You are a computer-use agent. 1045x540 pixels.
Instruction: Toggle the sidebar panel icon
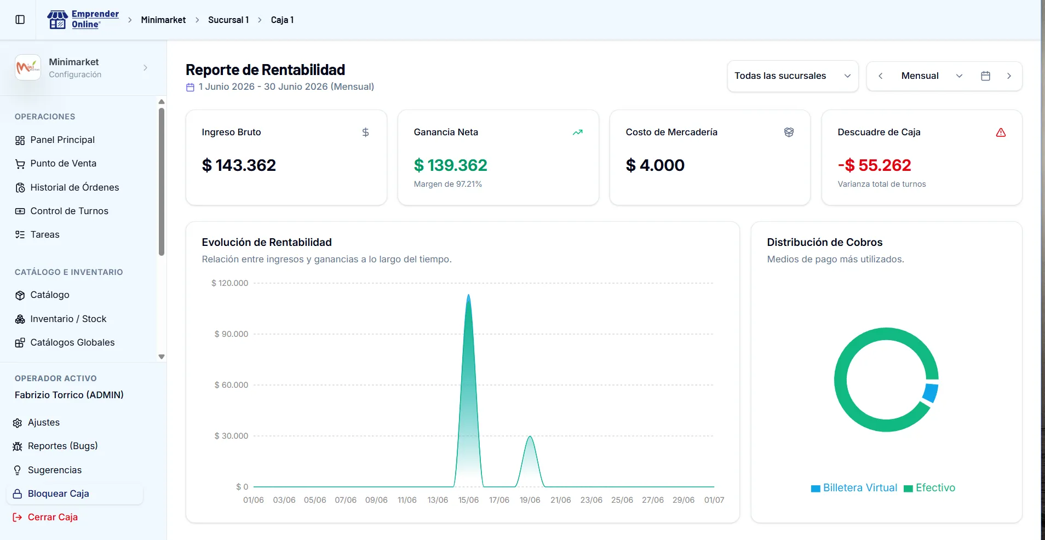(20, 20)
